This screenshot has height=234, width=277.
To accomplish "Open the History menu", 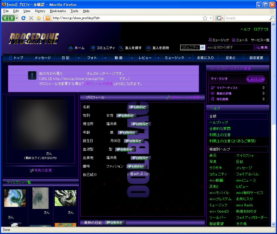I will pyautogui.click(x=40, y=11).
